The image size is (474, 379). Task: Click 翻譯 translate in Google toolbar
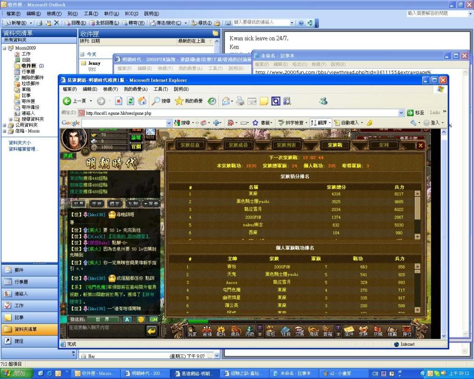pyautogui.click(x=321, y=123)
